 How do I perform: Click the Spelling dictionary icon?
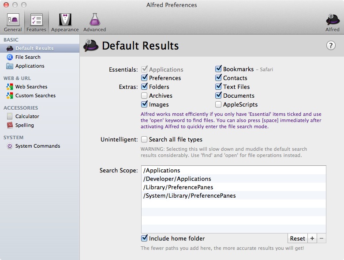click(10, 125)
